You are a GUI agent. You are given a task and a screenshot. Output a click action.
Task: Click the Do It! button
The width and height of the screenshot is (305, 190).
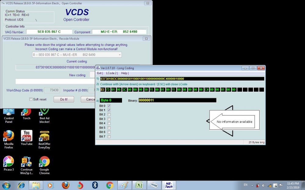coord(64,99)
